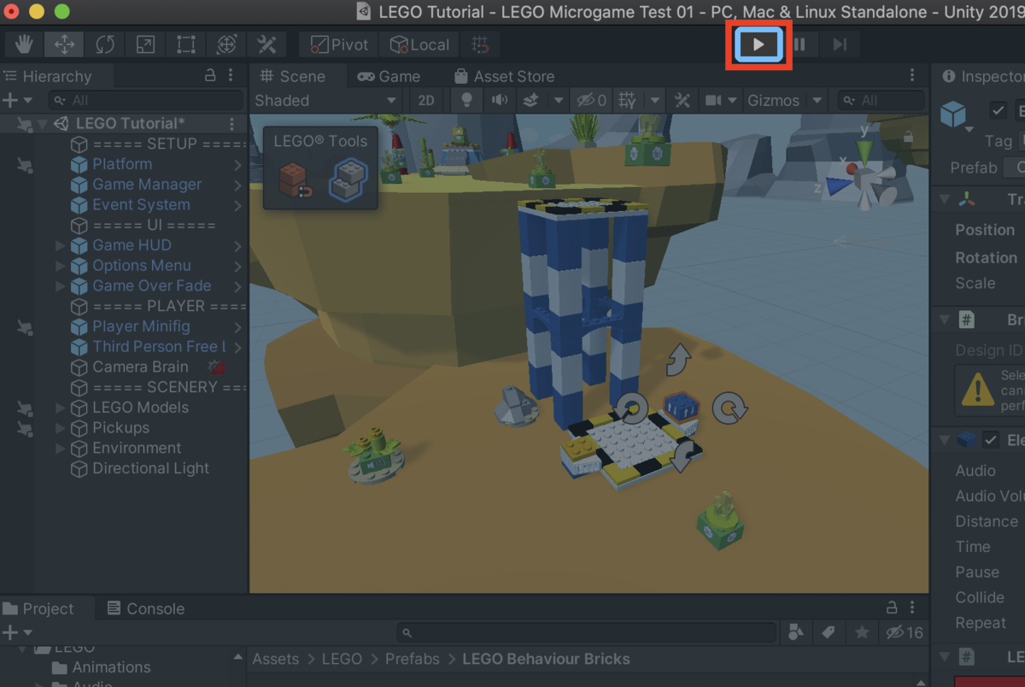Select Event System in Hierarchy
Screen dimensions: 1025x687
(141, 205)
